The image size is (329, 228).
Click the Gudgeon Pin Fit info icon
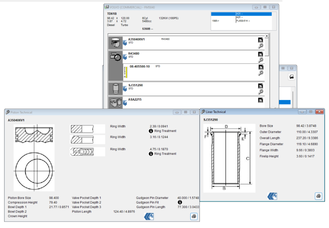[180, 202]
